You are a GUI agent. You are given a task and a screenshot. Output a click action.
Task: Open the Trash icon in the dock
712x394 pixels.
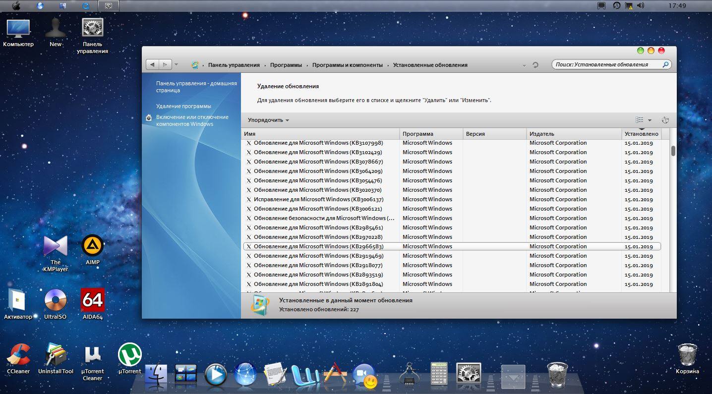(x=557, y=375)
